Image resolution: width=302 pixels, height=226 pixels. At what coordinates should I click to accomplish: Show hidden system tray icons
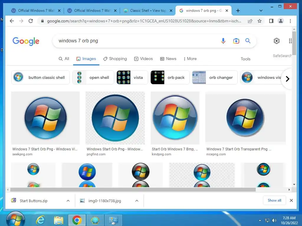(260, 220)
